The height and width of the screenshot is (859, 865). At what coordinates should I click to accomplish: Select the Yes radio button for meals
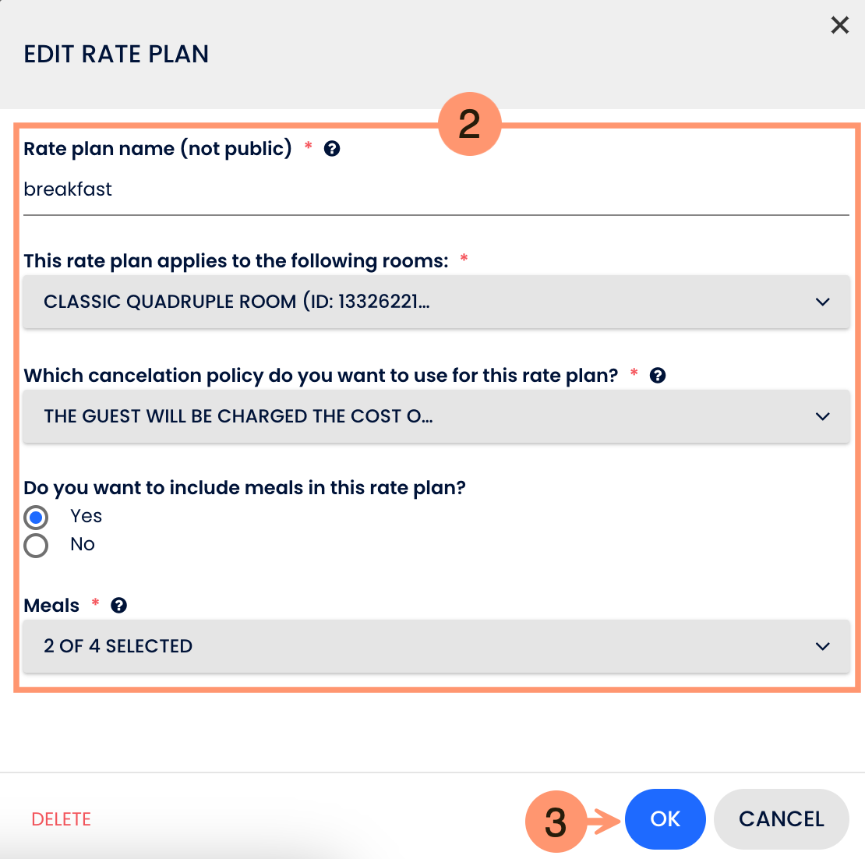[36, 517]
